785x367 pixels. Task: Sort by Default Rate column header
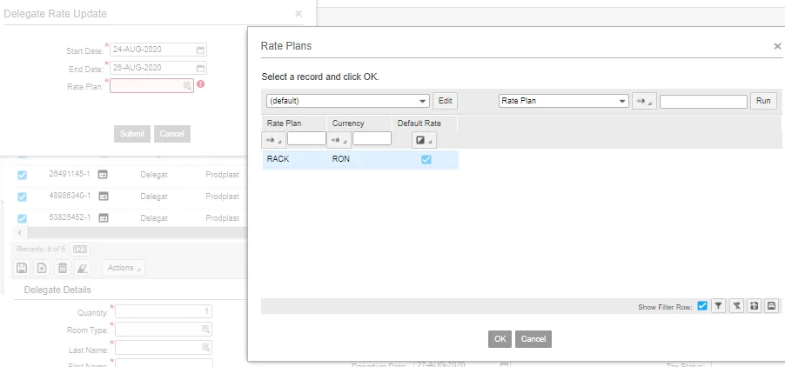(419, 123)
